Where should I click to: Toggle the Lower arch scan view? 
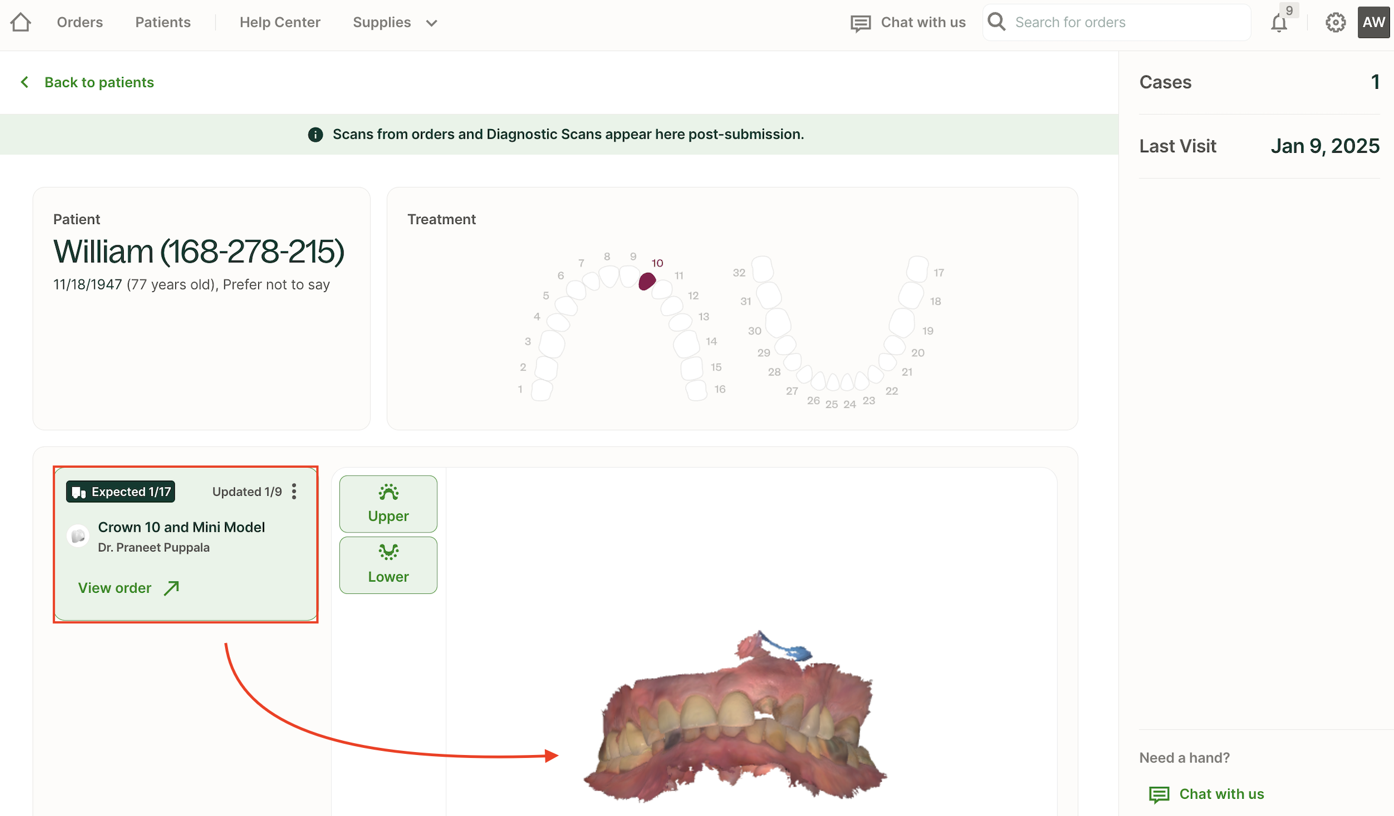[x=388, y=564]
